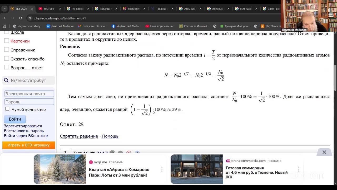Open the Gmail 'Входящие (3)' bookmark
The image size is (337, 190).
click(92, 26)
